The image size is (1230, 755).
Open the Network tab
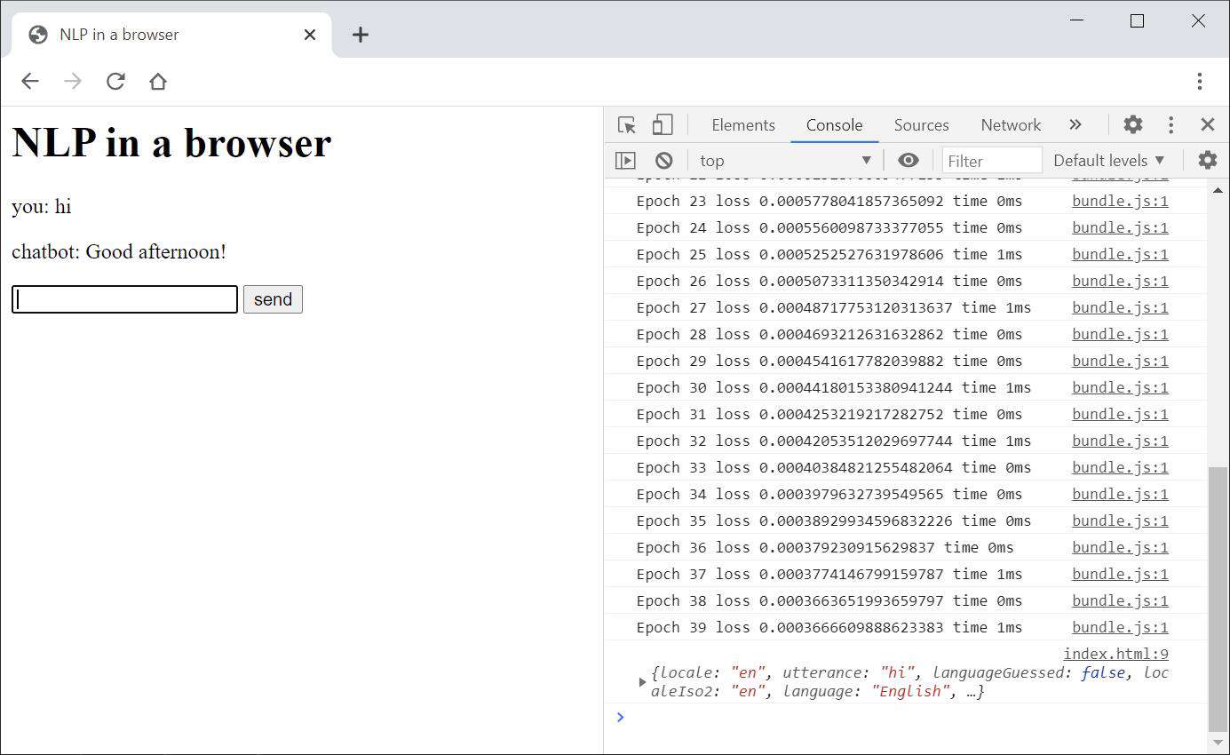(1011, 125)
